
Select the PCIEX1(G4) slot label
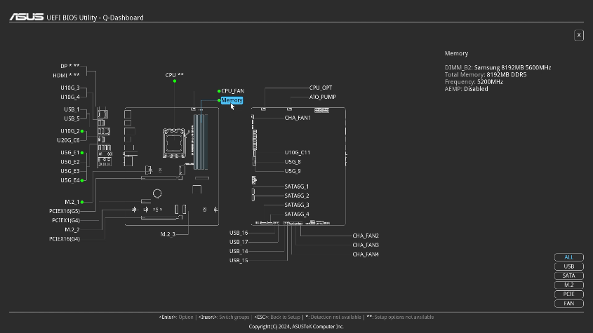[x=66, y=220]
